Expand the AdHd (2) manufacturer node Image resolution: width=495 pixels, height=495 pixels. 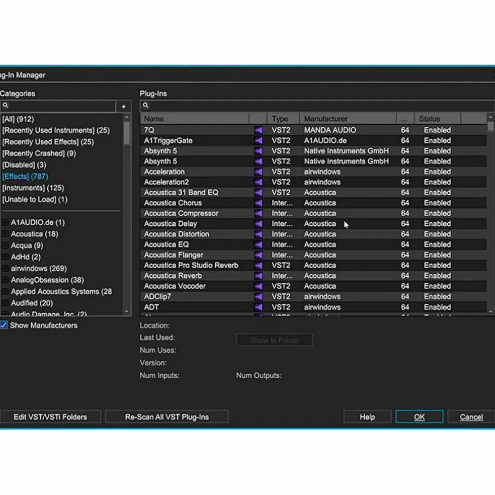pos(5,257)
